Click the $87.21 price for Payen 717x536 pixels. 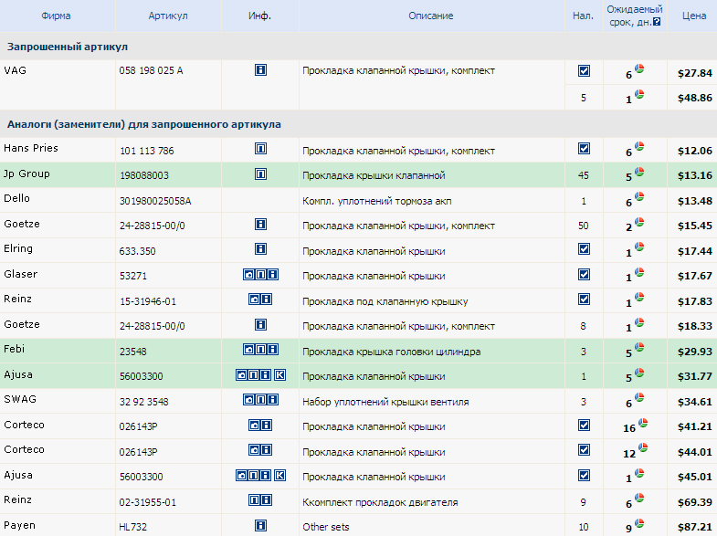(695, 527)
